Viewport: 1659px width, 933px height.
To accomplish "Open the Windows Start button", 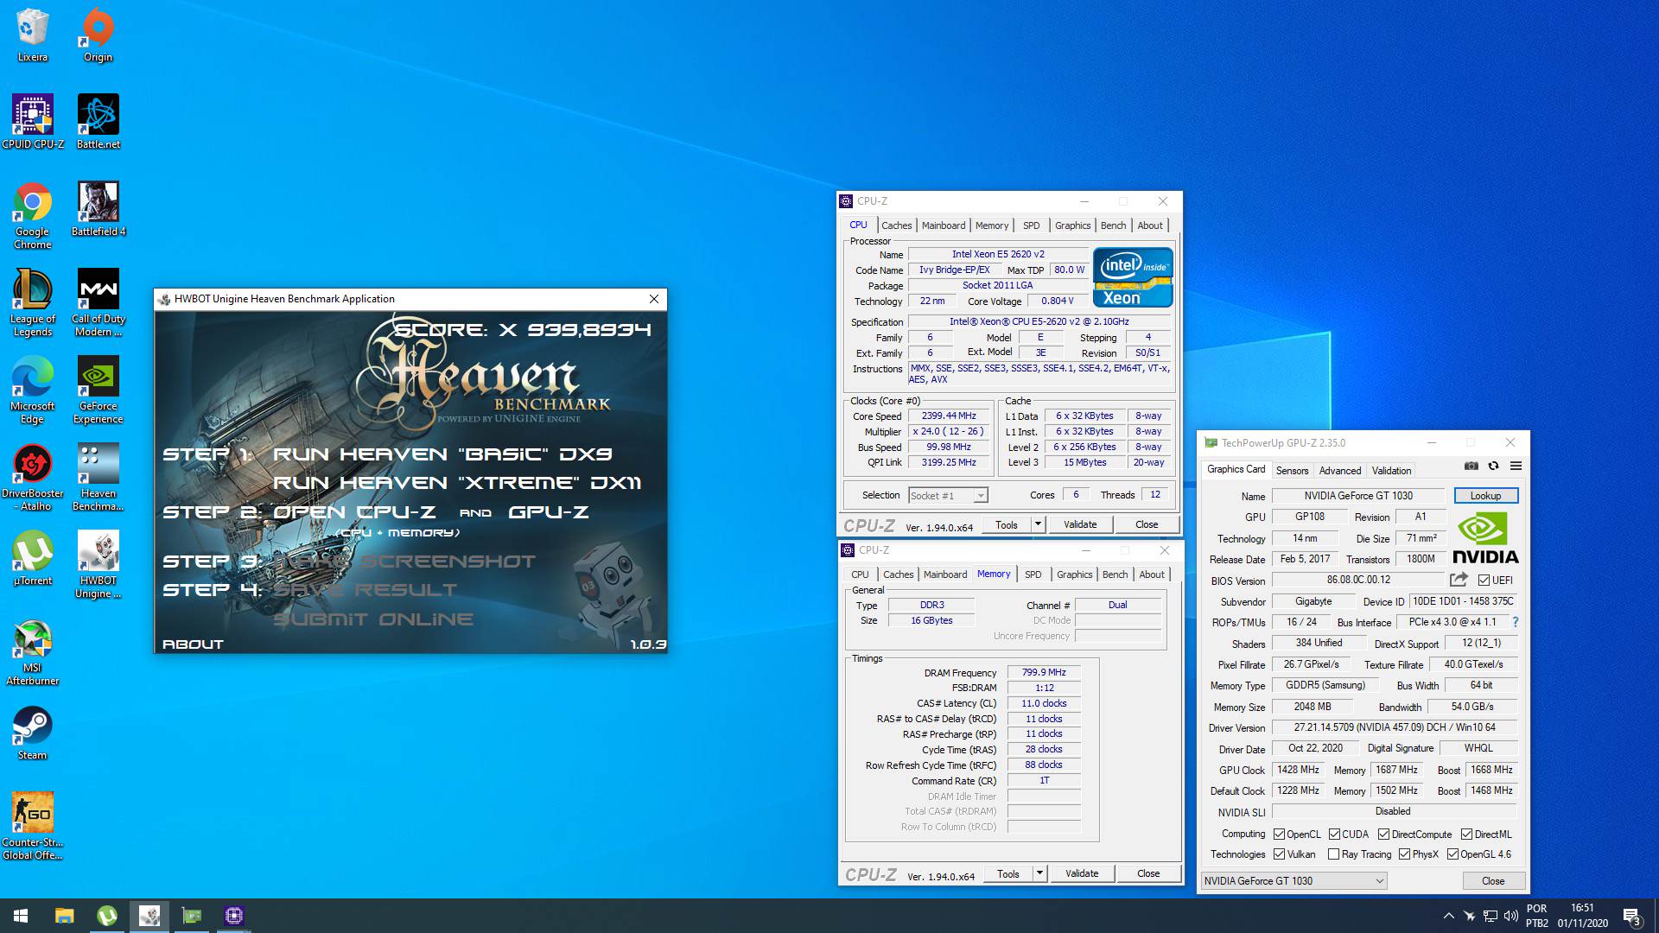I will [21, 916].
